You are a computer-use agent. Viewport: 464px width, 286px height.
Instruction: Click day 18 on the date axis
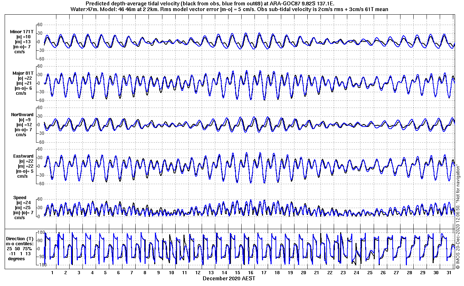tap(277, 272)
